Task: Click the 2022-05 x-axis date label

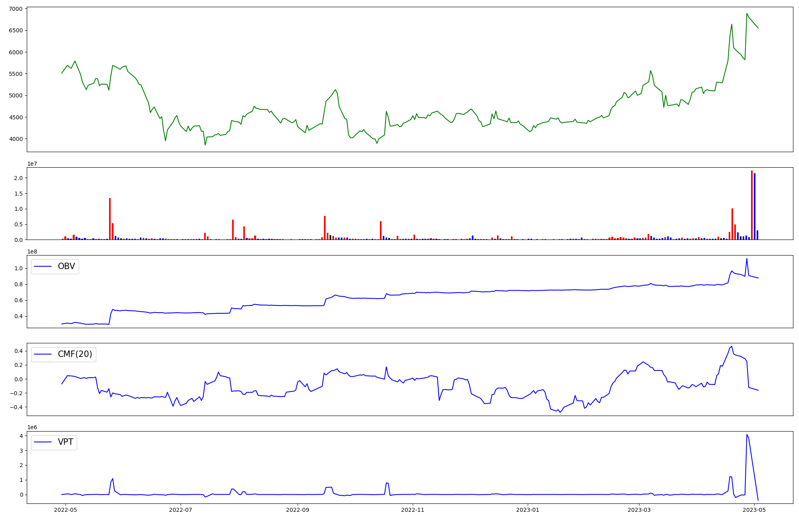Action: coord(65,510)
